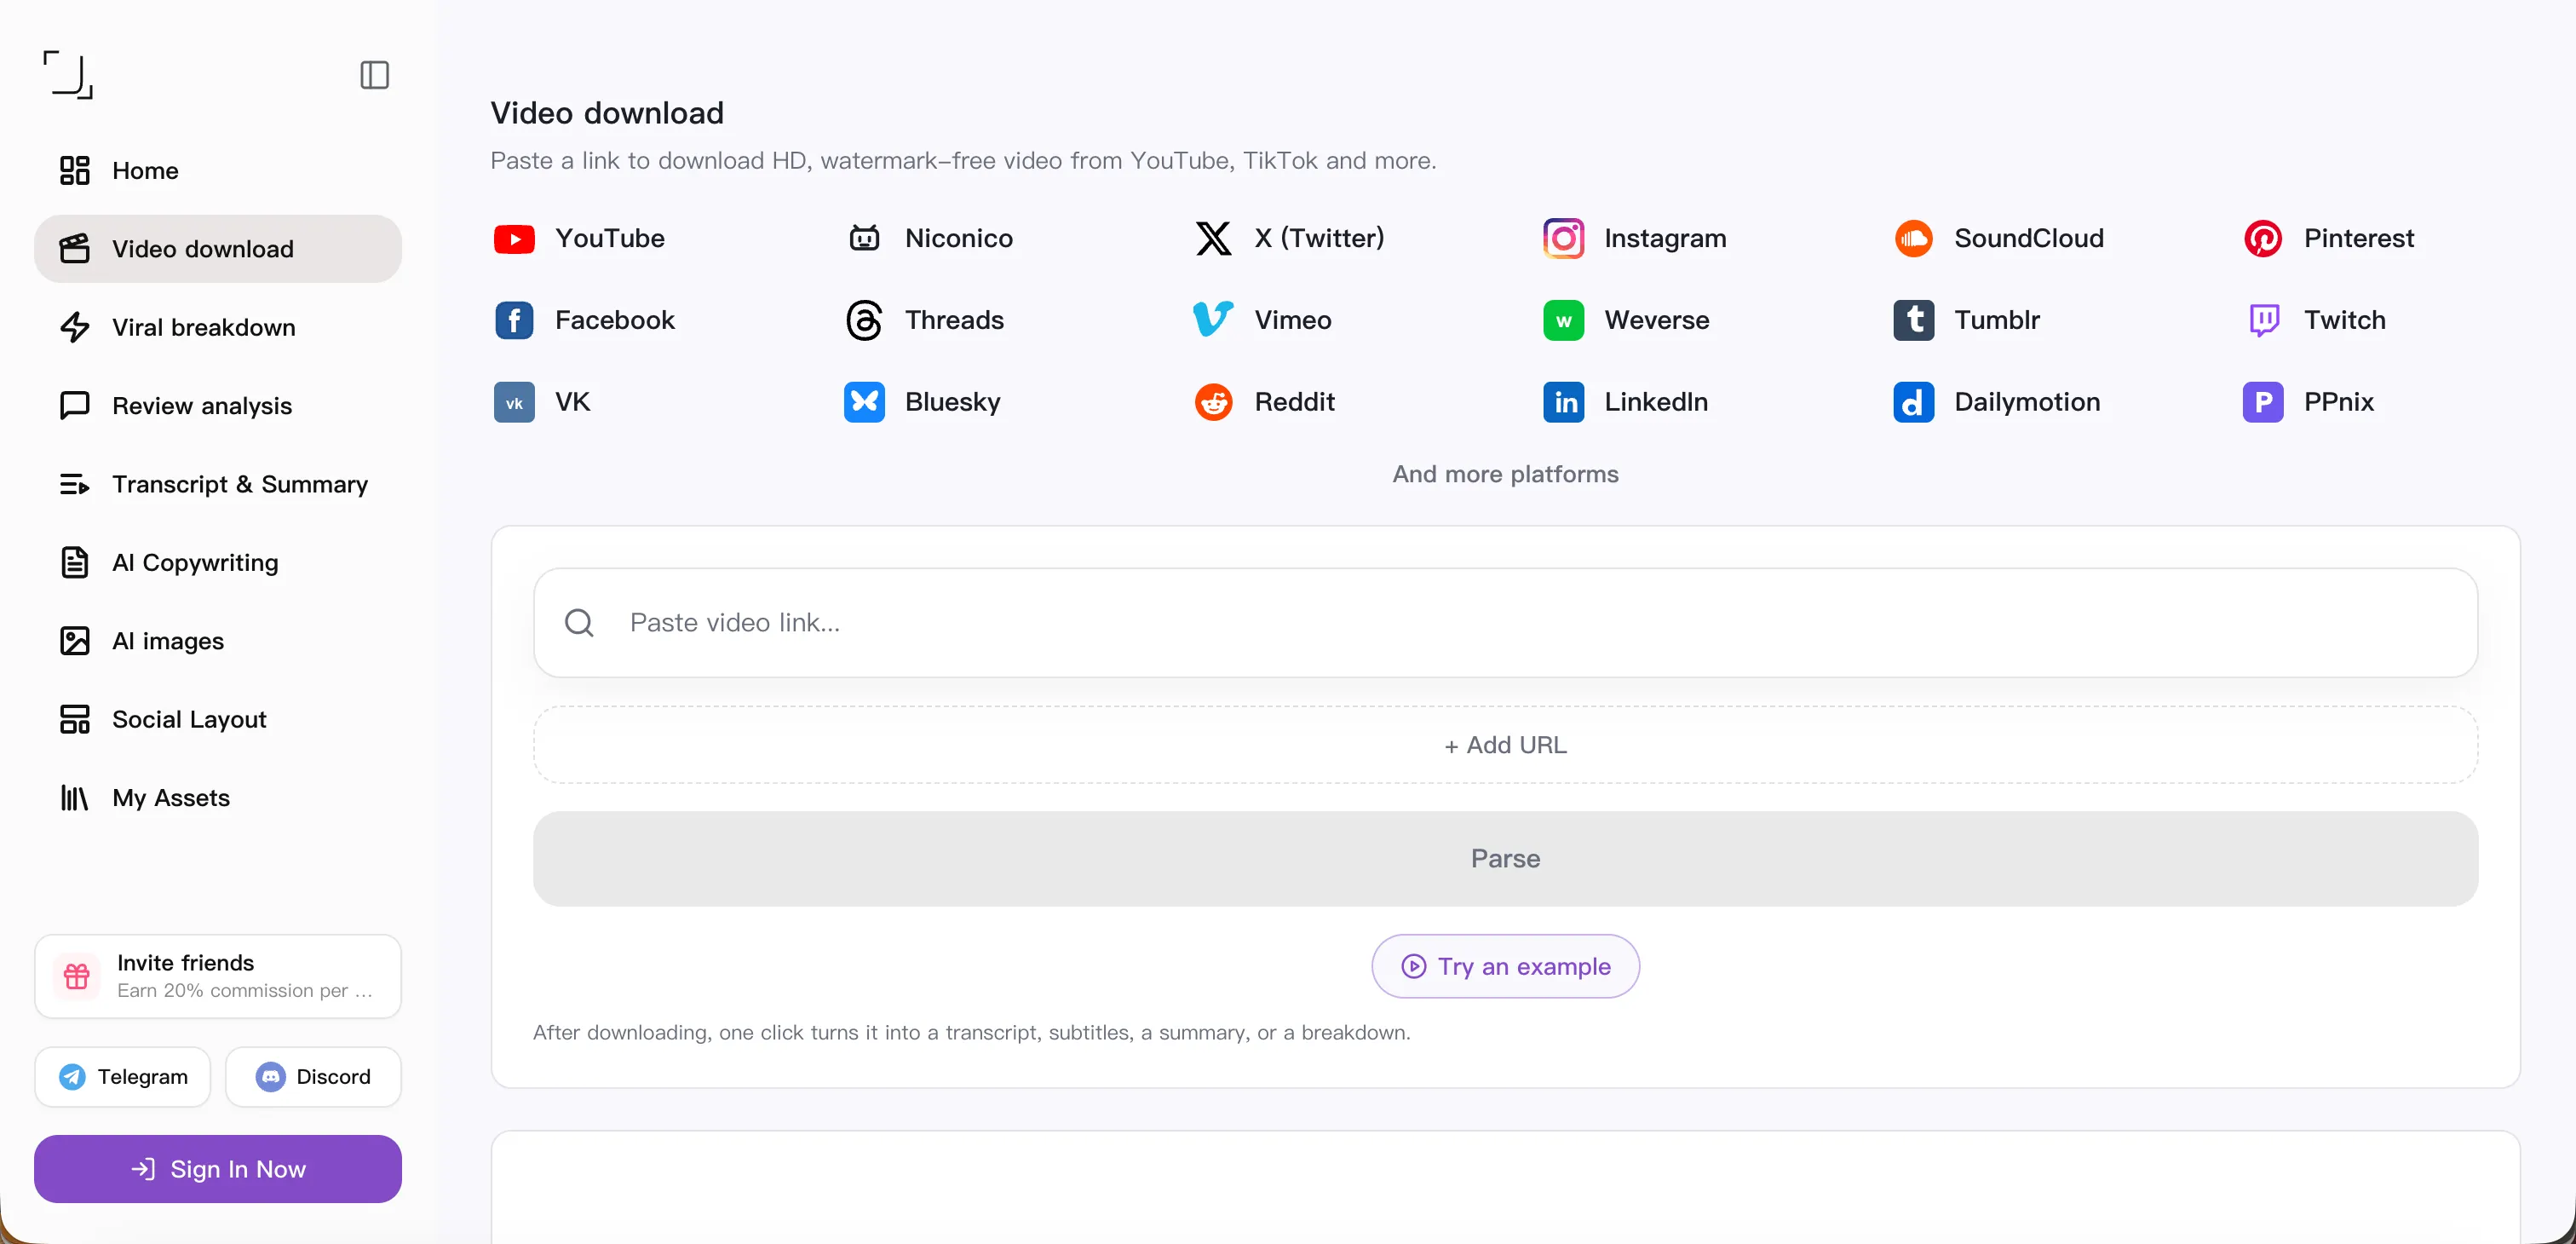Click the Pinterest platform icon
Viewport: 2576px width, 1244px height.
tap(2263, 239)
